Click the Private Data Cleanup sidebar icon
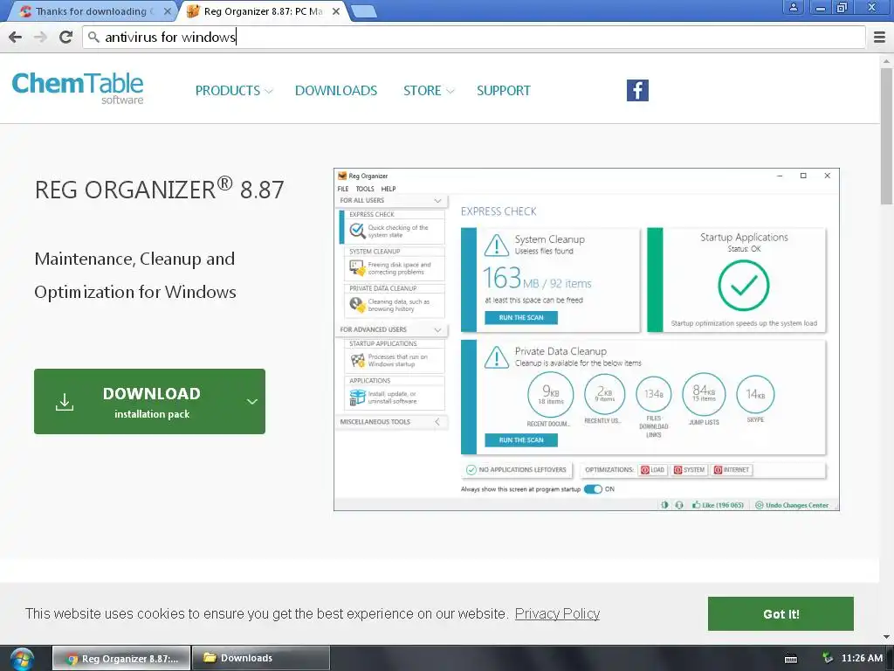 357,305
